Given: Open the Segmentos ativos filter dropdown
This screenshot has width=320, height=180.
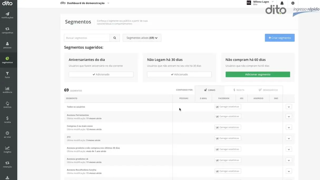Looking at the screenshot, I should [142, 38].
